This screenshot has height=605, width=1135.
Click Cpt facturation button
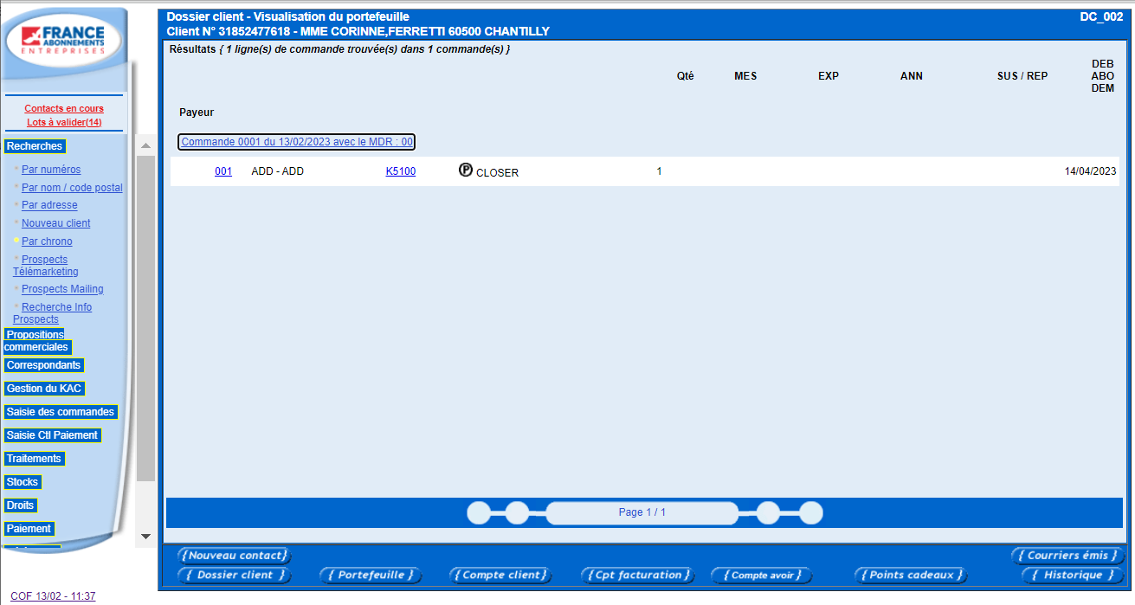coord(639,575)
